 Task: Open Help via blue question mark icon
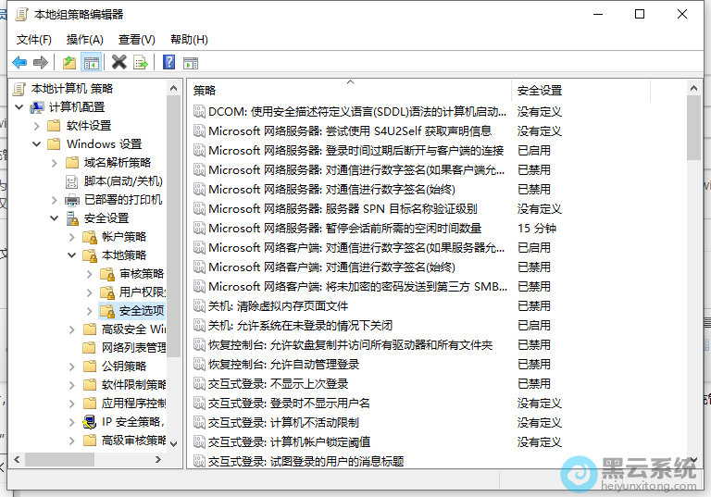click(x=168, y=62)
